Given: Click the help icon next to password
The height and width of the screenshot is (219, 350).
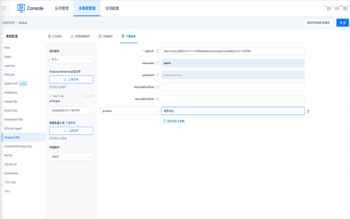Looking at the screenshot, I should click(x=157, y=75).
